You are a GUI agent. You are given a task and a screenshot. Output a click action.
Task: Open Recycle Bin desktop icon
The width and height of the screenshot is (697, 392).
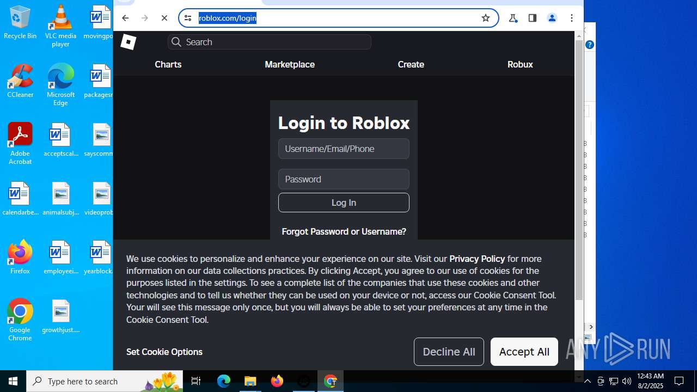(x=20, y=22)
